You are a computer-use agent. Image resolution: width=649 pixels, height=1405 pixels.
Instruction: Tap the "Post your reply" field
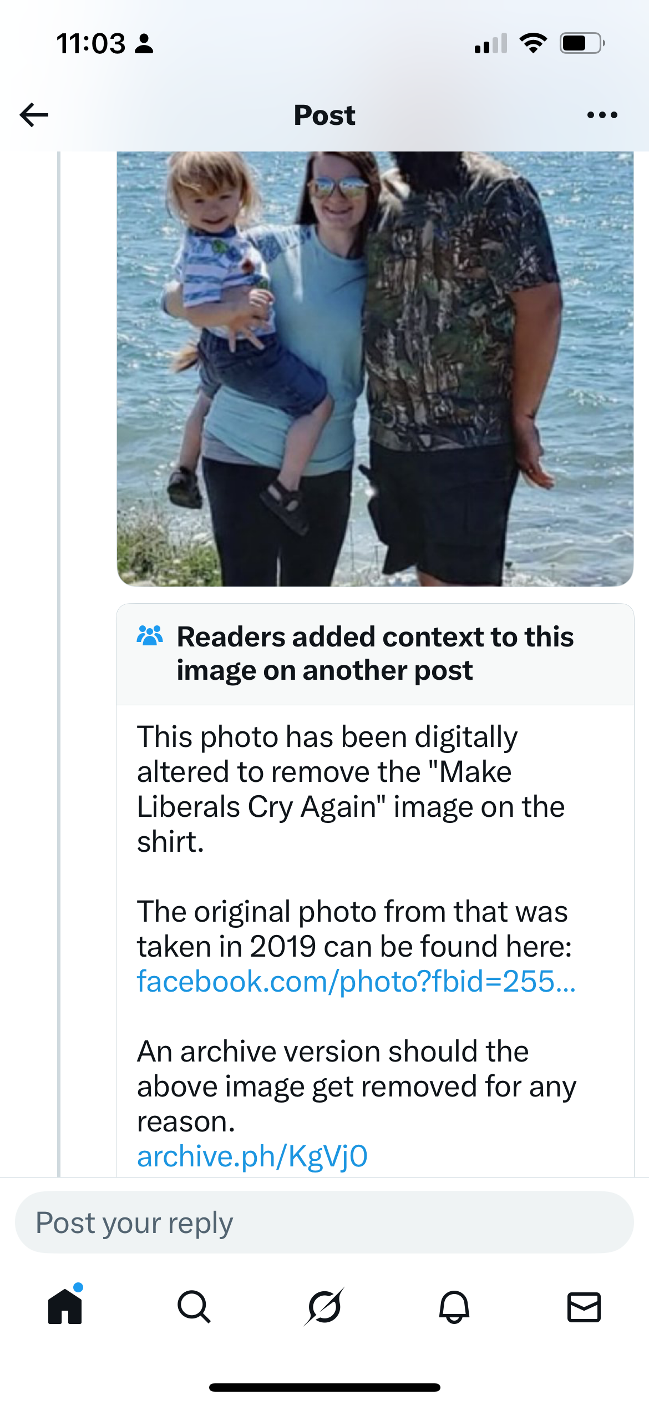click(x=324, y=1222)
